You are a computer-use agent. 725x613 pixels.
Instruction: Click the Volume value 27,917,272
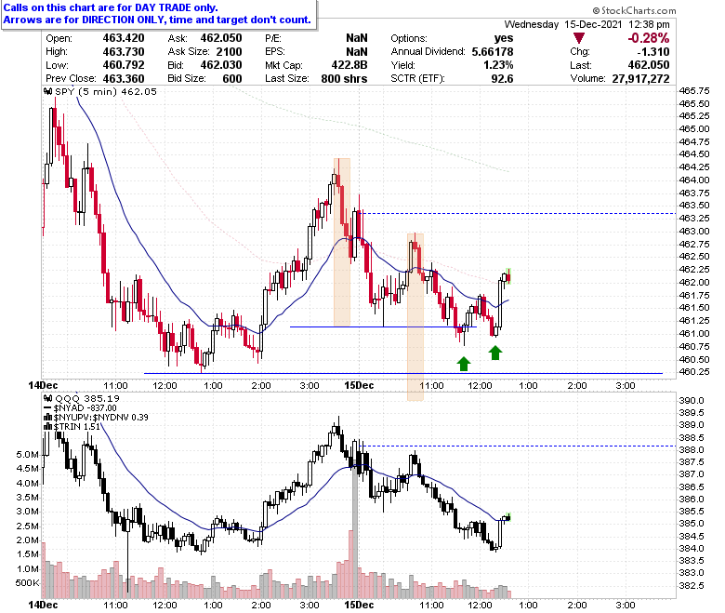point(640,79)
